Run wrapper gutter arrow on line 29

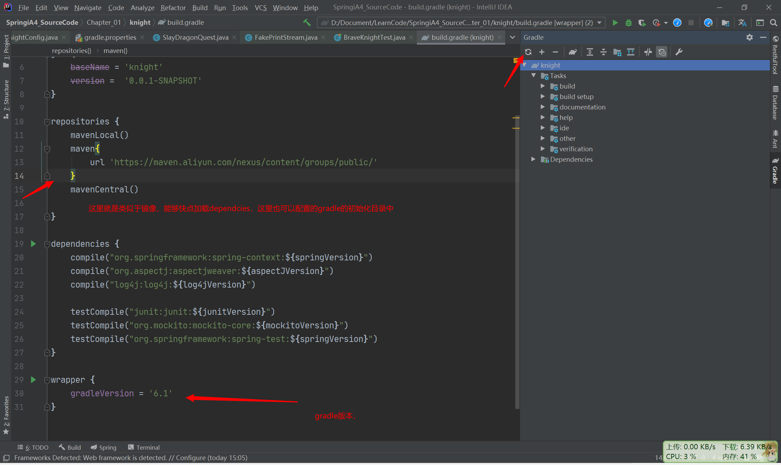click(33, 380)
